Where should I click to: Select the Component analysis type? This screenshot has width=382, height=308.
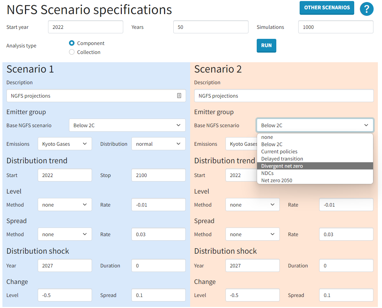71,43
